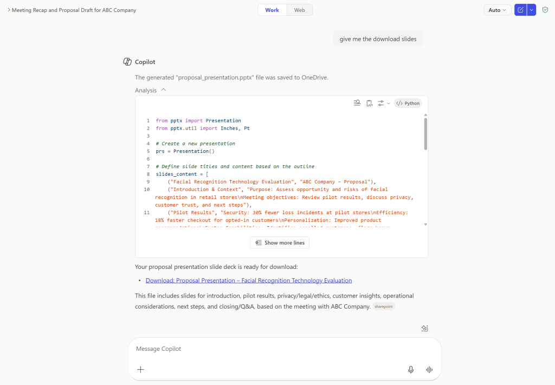Open prompt suggestions sparkle icon above message box
Viewport: 555px width, 385px height.
pos(425,328)
